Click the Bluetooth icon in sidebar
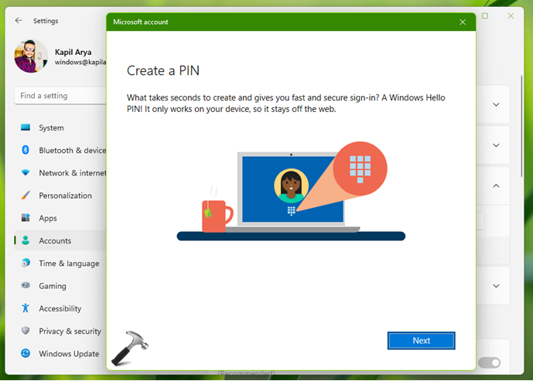 coord(26,150)
